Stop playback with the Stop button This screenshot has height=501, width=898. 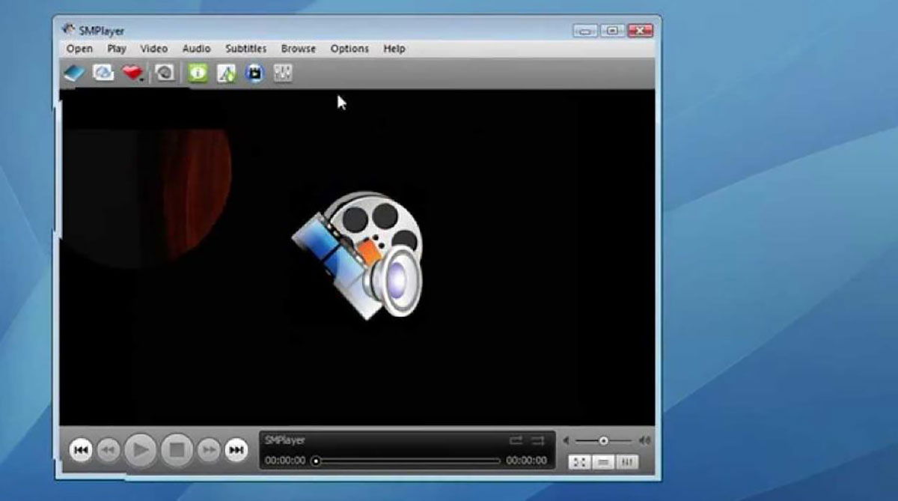(x=177, y=450)
